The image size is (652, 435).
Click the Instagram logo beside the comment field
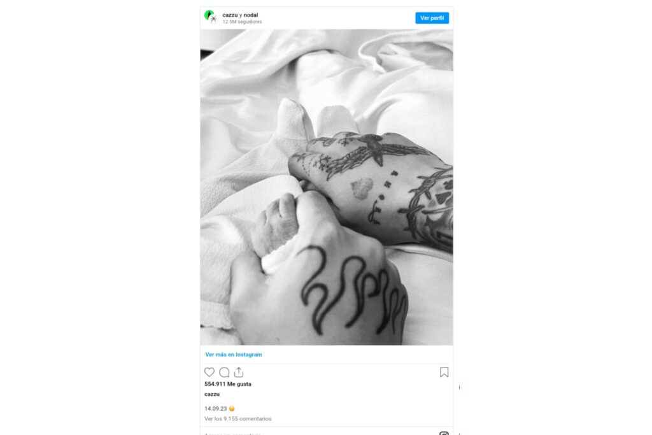point(444,433)
